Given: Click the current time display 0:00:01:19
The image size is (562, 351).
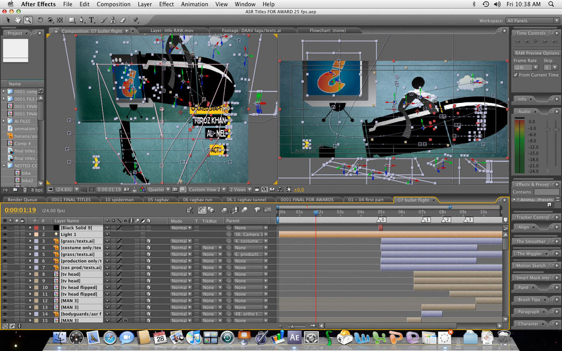Looking at the screenshot, I should (21, 209).
